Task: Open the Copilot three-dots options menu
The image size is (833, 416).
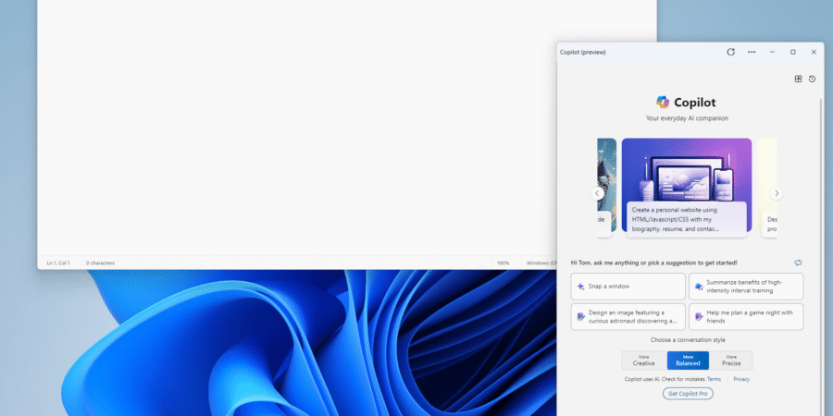Action: tap(752, 52)
